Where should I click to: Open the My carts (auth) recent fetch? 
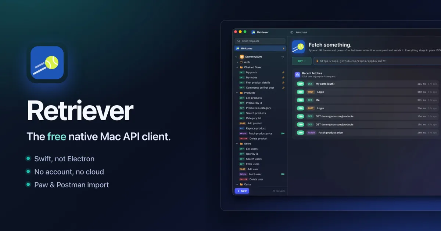click(367, 84)
